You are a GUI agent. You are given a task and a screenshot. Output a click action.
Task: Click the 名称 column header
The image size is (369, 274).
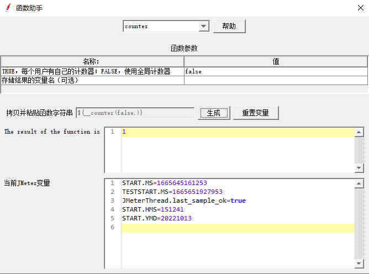tap(92, 61)
